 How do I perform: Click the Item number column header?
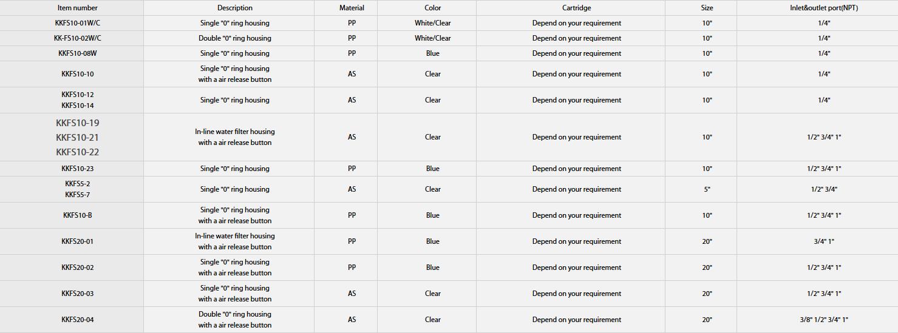point(78,8)
